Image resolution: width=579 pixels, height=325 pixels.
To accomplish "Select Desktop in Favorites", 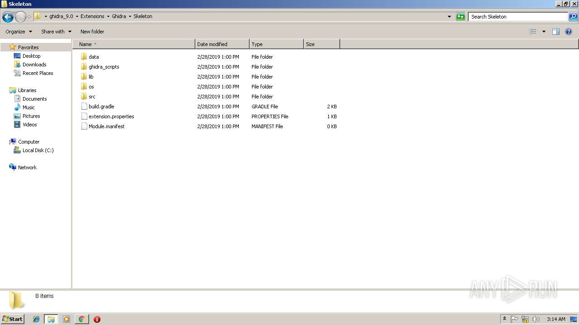I will [32, 56].
